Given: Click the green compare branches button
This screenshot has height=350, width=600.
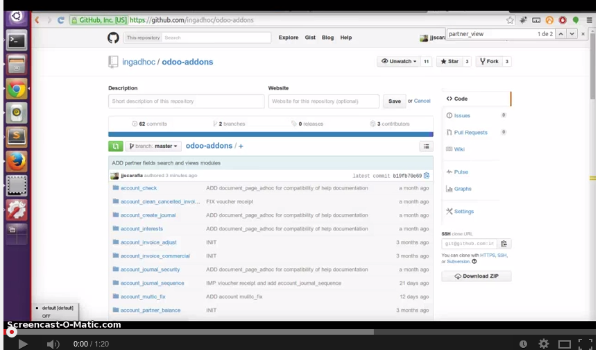Looking at the screenshot, I should (x=116, y=147).
